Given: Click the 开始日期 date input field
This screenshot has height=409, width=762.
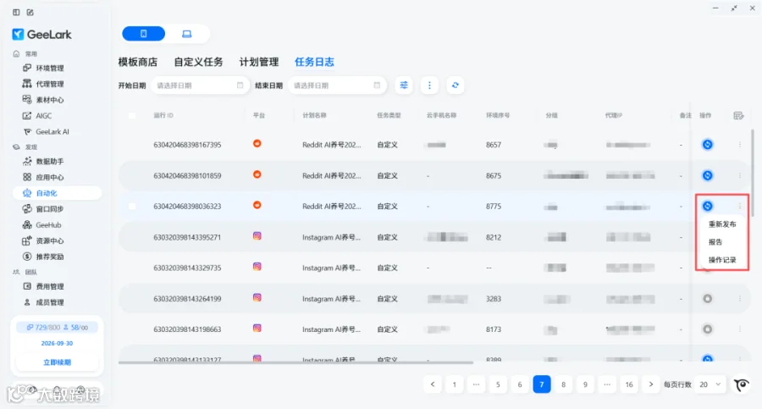Looking at the screenshot, I should click(x=200, y=86).
